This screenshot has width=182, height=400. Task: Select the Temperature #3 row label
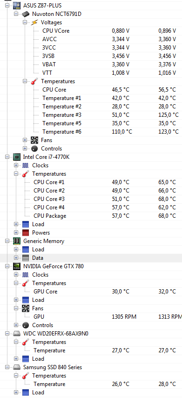coord(62,115)
